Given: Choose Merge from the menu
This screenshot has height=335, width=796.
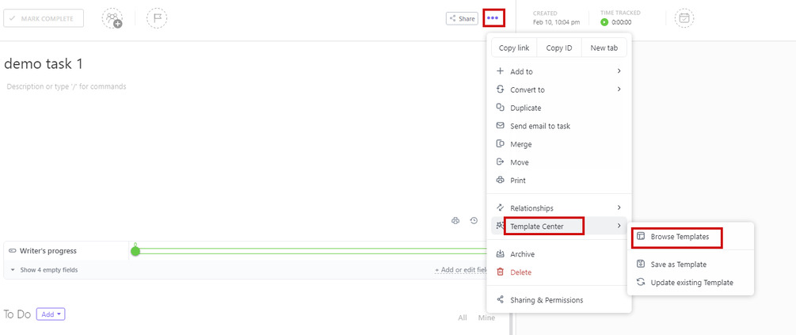Looking at the screenshot, I should coord(559,144).
